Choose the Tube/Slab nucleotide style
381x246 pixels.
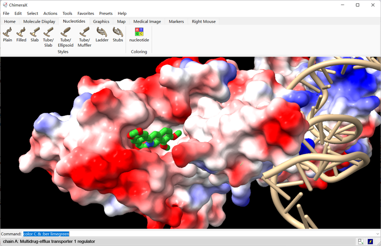(48, 37)
